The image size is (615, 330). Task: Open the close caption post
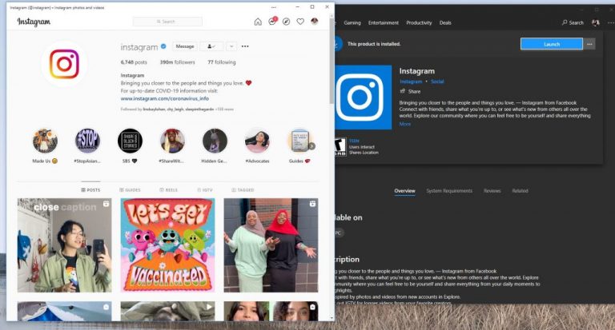64,245
